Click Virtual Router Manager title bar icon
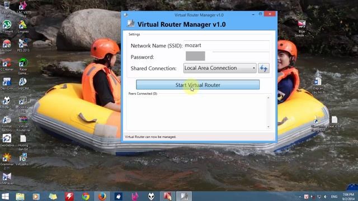This screenshot has width=358, height=201. coord(125,15)
